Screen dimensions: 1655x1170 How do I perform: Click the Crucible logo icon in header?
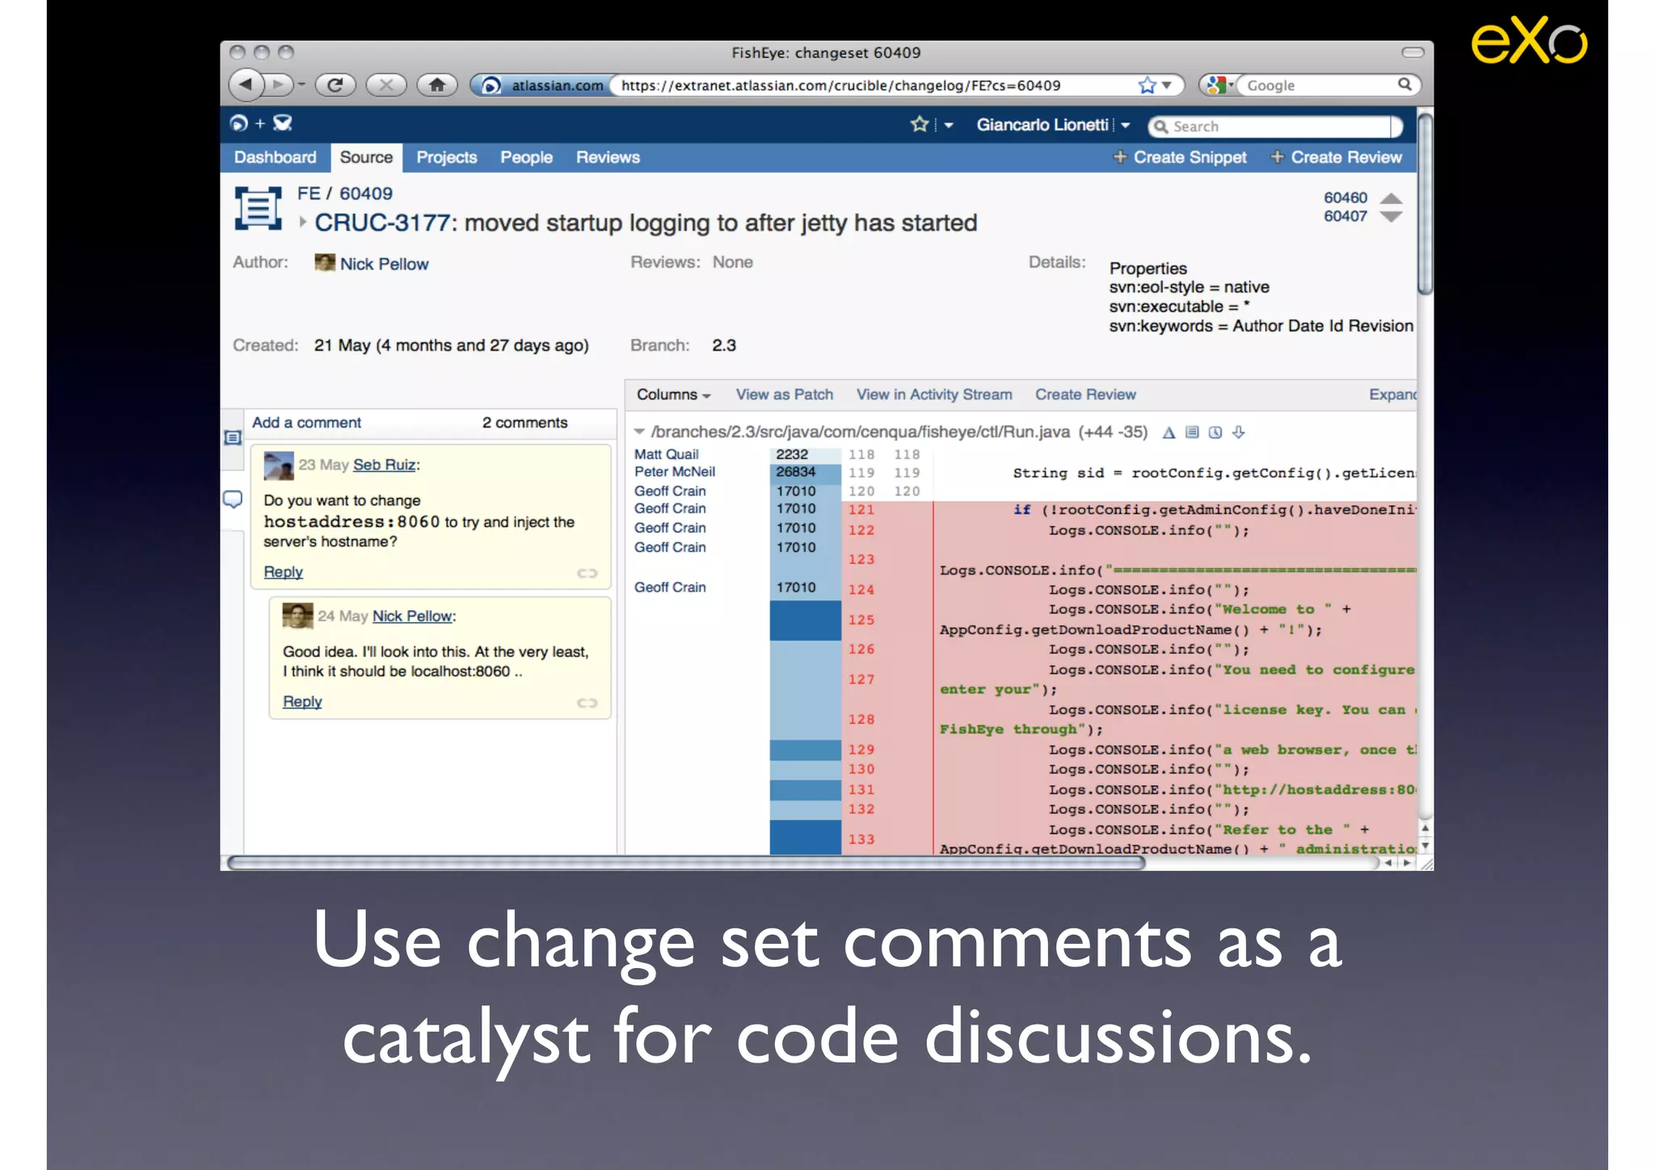pos(282,124)
